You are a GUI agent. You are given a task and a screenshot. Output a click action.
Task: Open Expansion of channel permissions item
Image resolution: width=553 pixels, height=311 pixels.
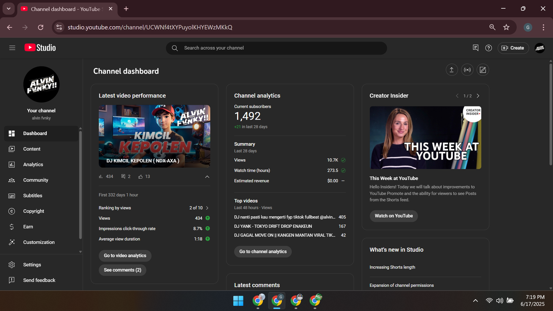pos(402,285)
